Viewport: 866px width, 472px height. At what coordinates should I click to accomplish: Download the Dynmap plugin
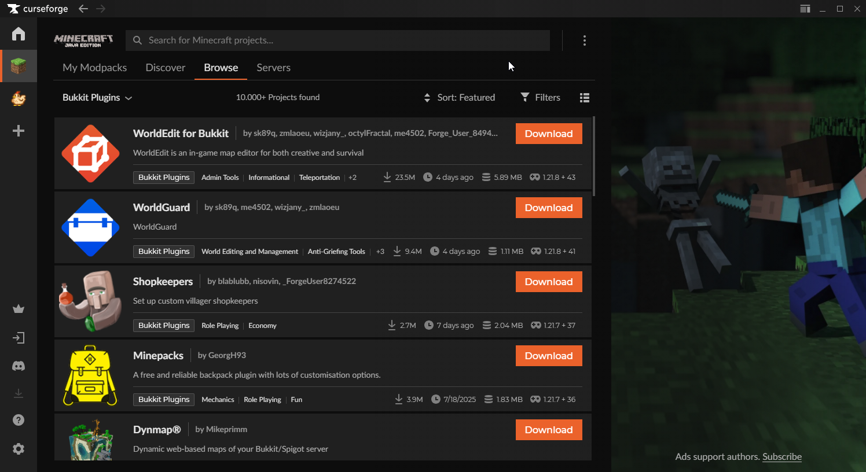coord(549,430)
